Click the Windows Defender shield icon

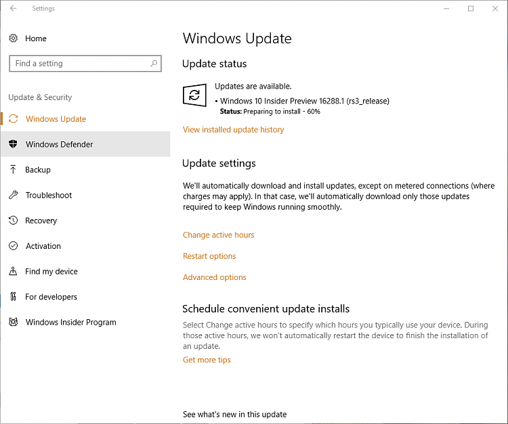click(x=13, y=144)
